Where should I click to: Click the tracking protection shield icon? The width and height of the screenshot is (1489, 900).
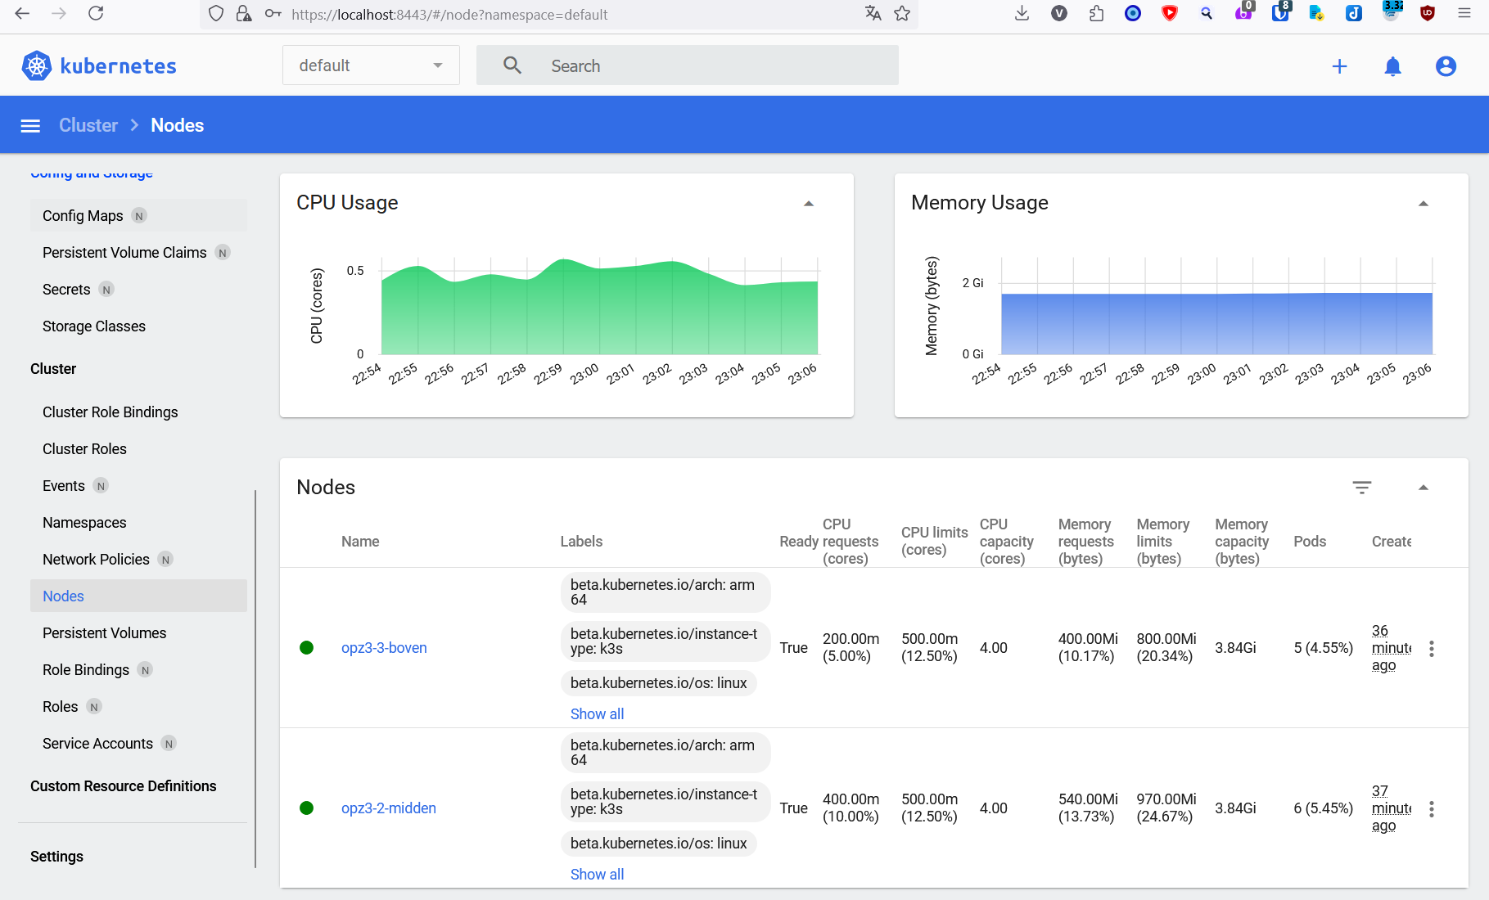coord(216,13)
